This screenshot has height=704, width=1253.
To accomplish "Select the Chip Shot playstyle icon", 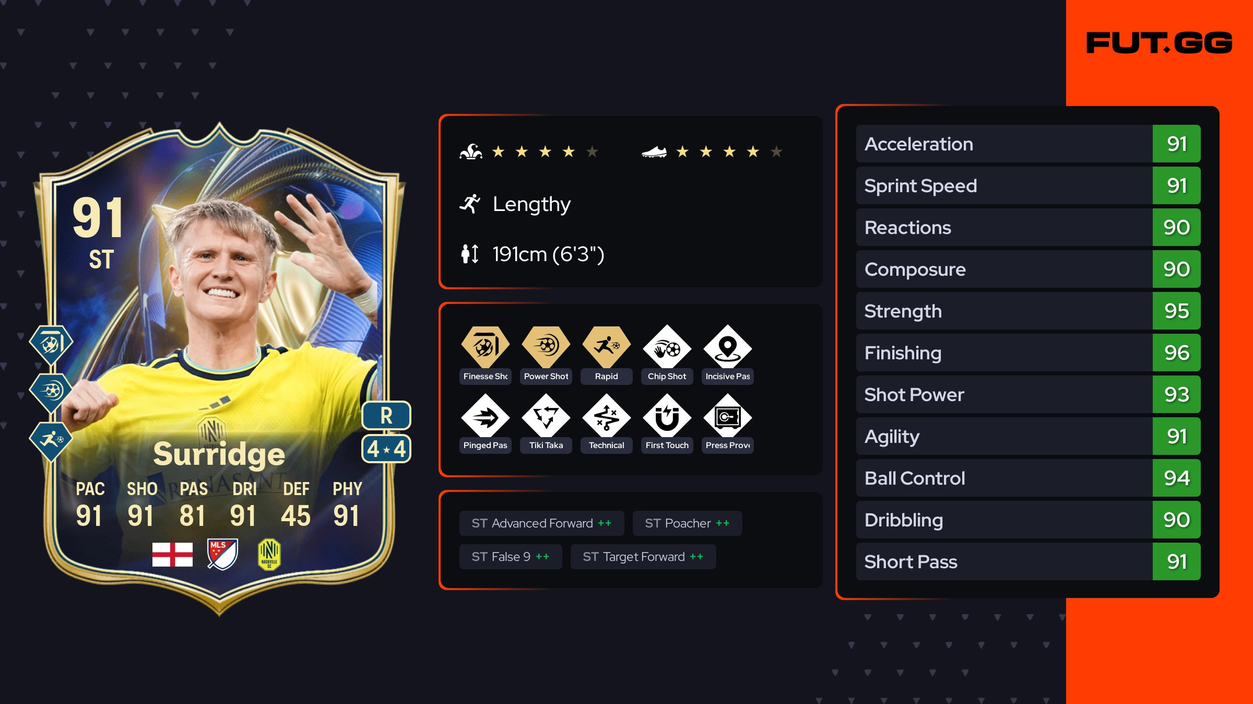I will click(x=667, y=348).
